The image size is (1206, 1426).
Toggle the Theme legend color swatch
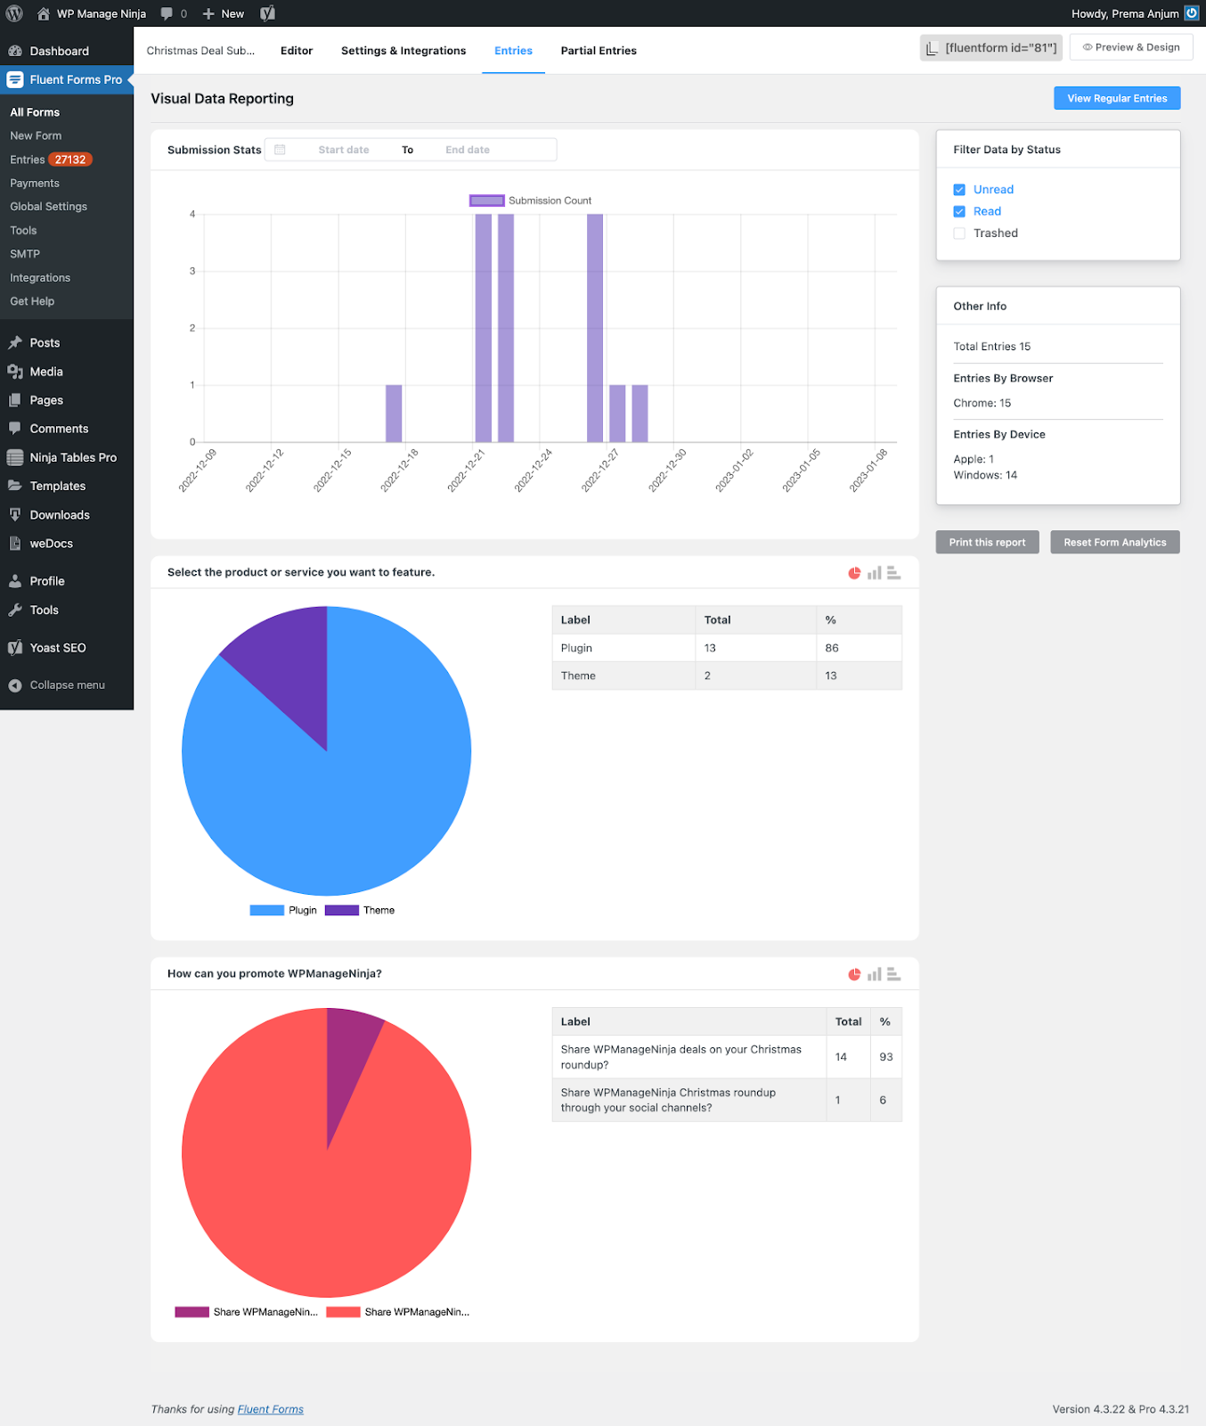(x=342, y=910)
